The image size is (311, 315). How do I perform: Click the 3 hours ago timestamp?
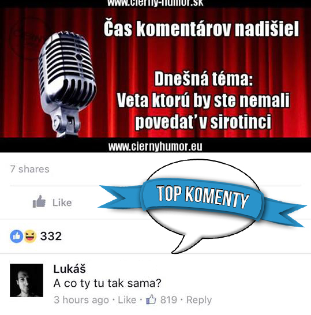click(81, 300)
